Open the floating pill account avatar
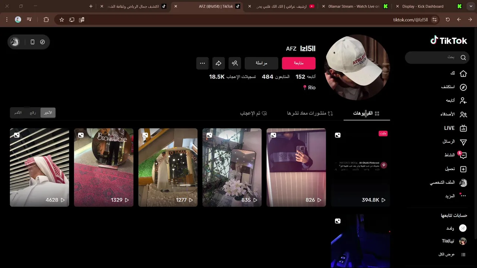This screenshot has height=268, width=477. (15, 42)
